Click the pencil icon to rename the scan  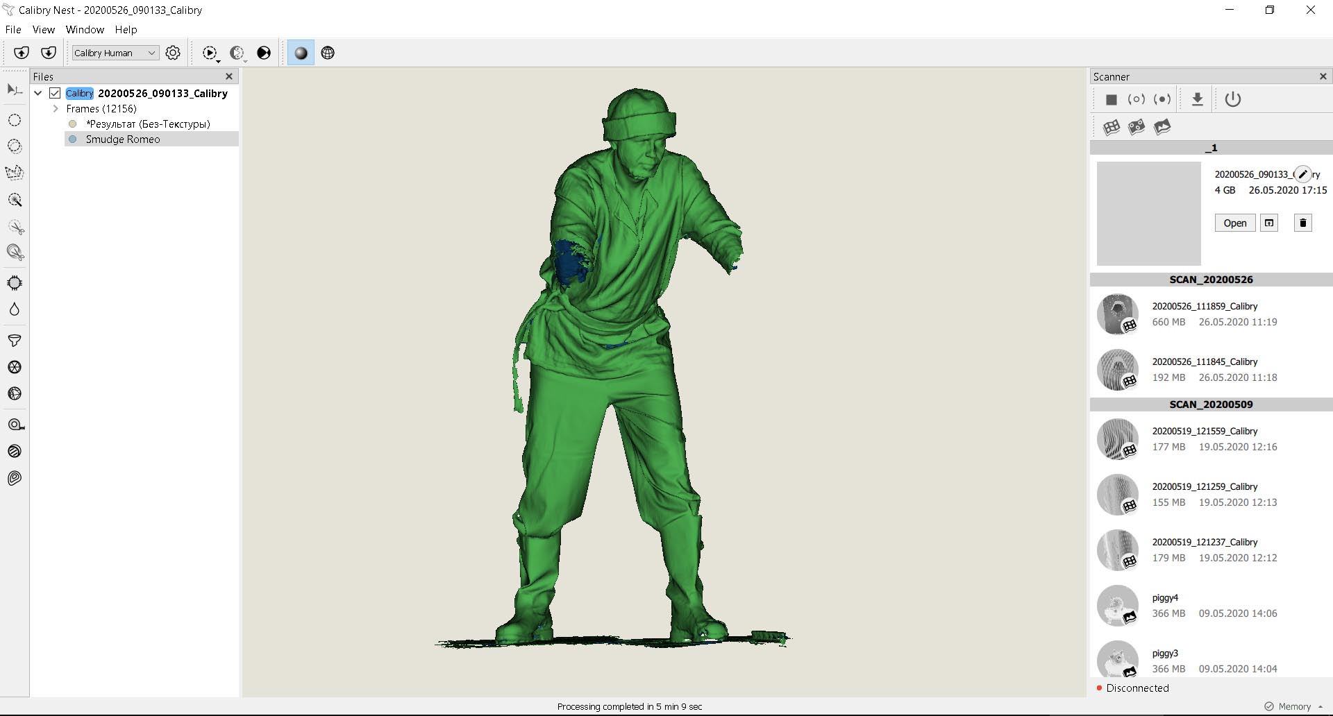coord(1302,174)
